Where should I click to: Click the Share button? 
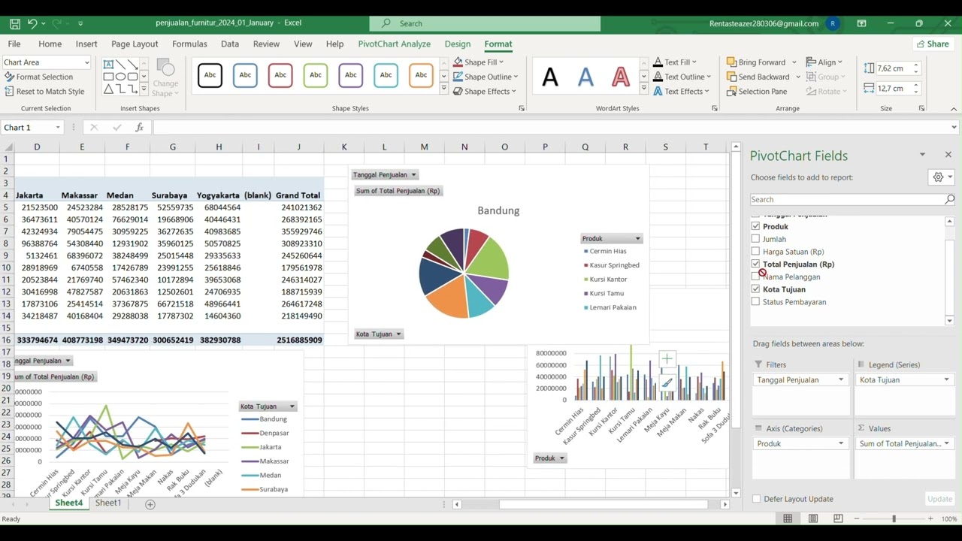(x=933, y=44)
